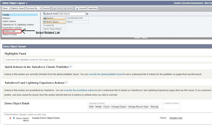Open the Sample User link
Image resolution: width=212 pixels, height=125 pixels.
[x=176, y=118]
